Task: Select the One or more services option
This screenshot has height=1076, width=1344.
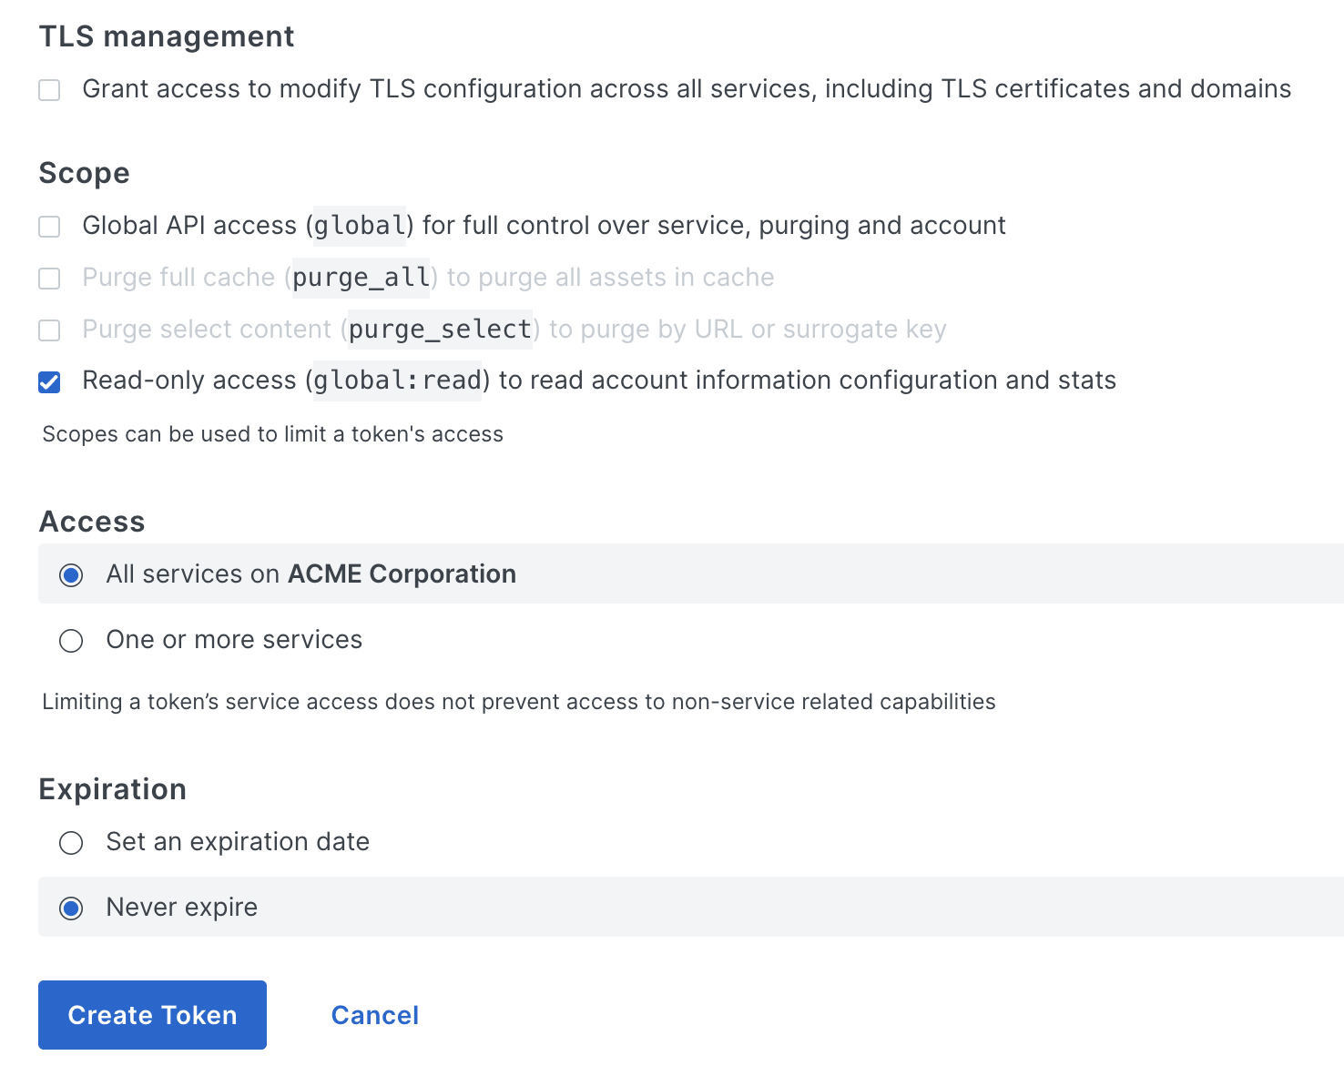Action: click(x=71, y=640)
